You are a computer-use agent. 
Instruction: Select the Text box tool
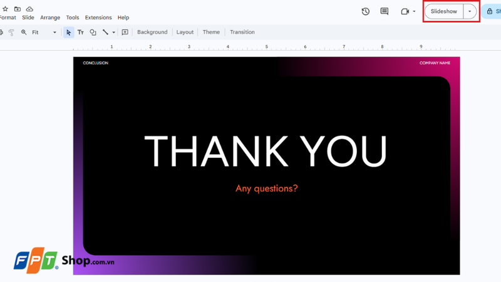[81, 33]
